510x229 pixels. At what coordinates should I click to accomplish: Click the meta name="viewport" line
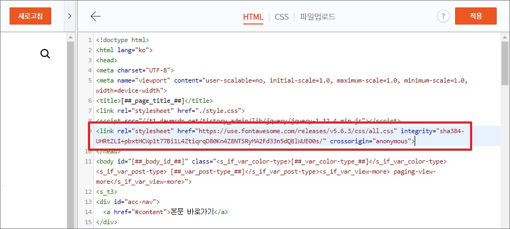282,85
